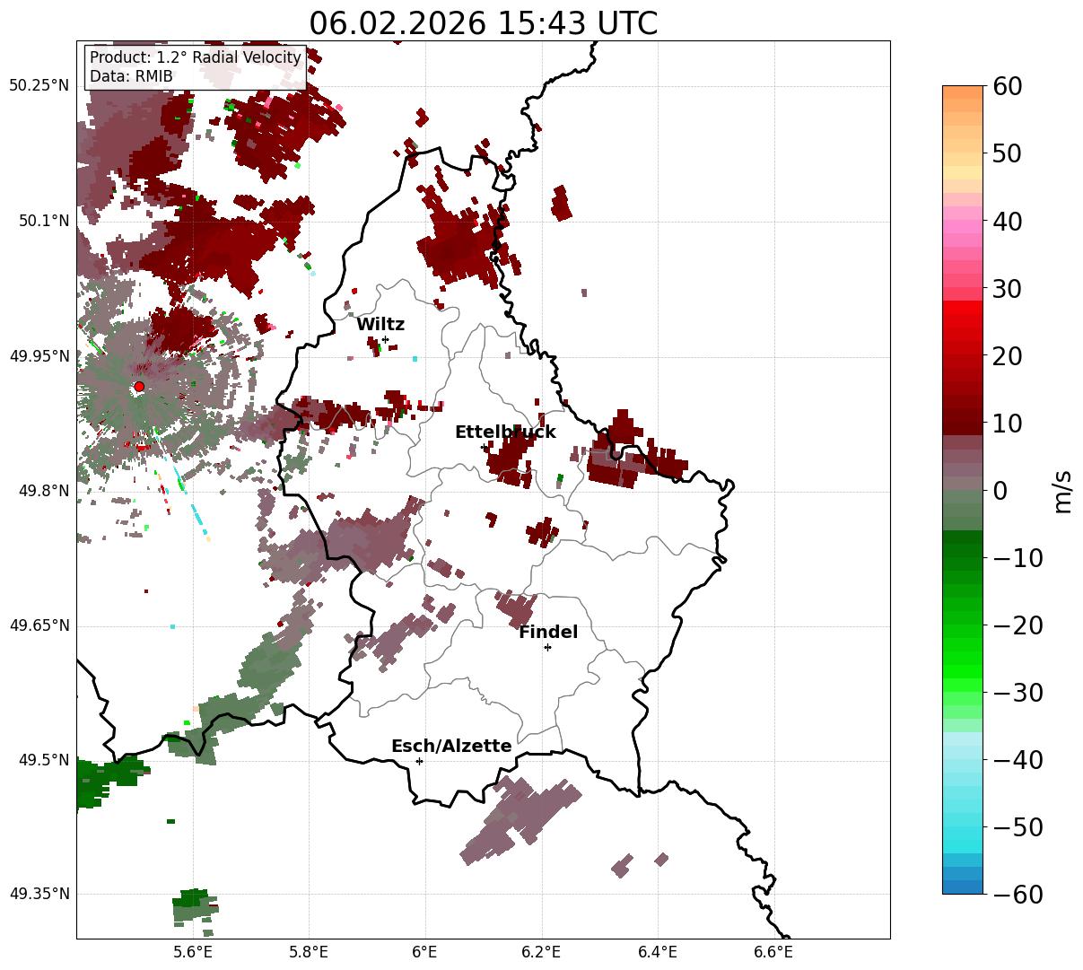Click the Wiltz city label

(380, 324)
